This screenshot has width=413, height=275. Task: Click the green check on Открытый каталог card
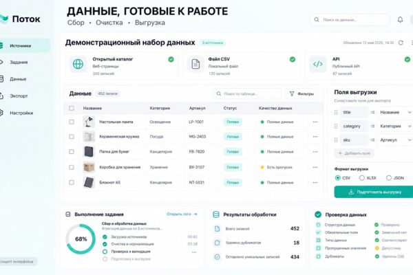(171, 60)
